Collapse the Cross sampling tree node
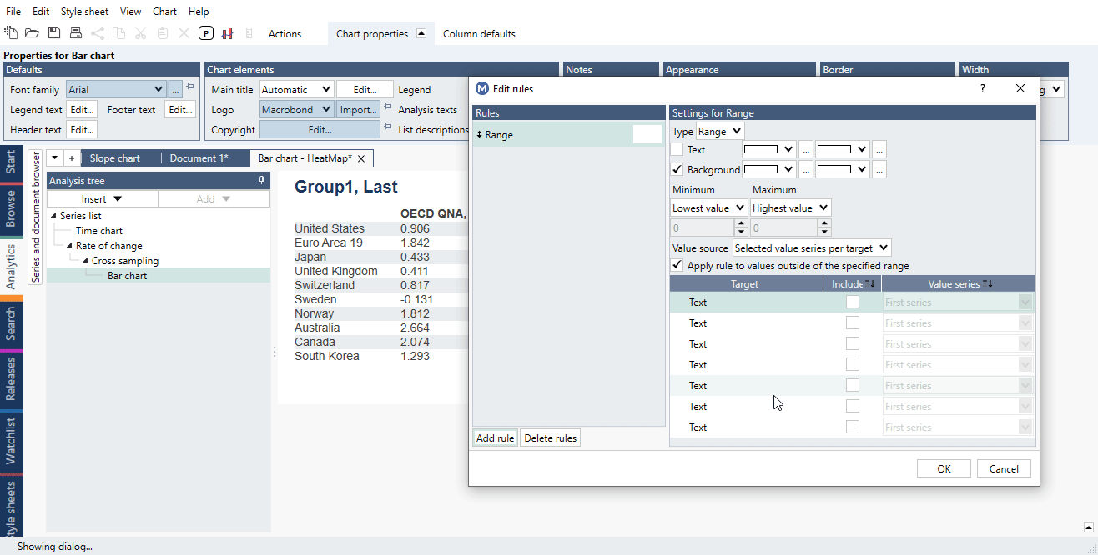Image resolution: width=1098 pixels, height=555 pixels. pos(84,261)
